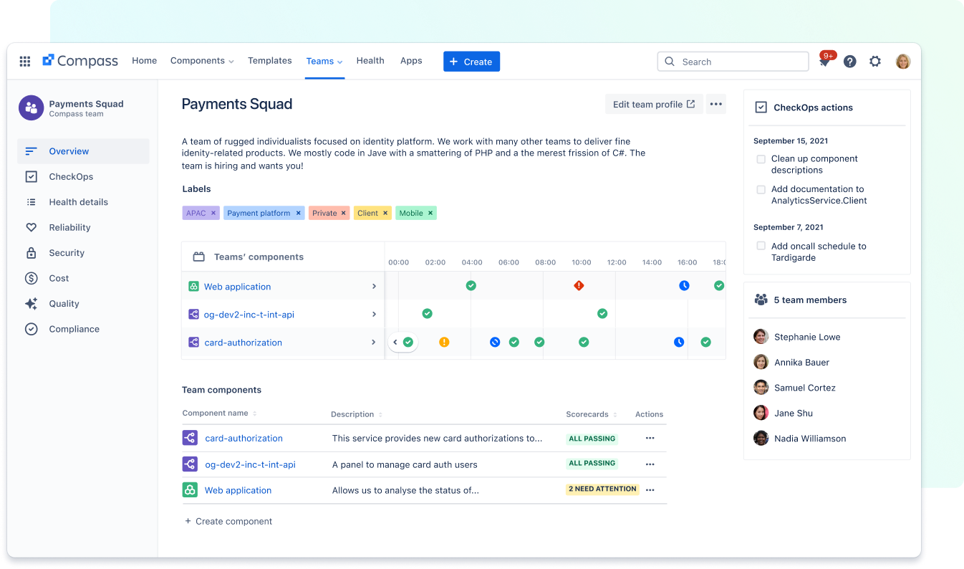
Task: Switch to the Health tab
Action: tap(370, 61)
